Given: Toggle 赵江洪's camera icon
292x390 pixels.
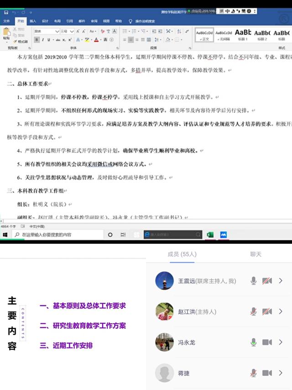Looking at the screenshot, I should (267, 311).
